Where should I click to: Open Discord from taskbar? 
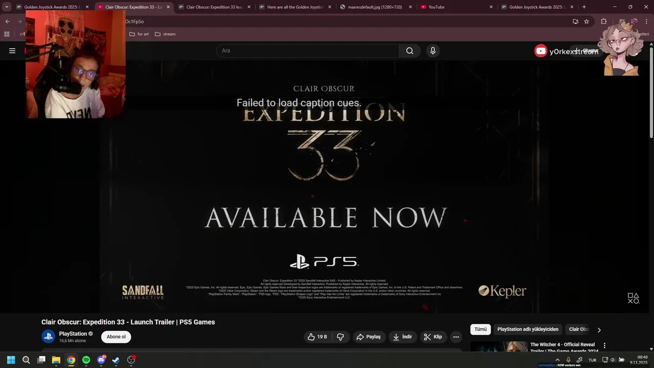(x=101, y=360)
